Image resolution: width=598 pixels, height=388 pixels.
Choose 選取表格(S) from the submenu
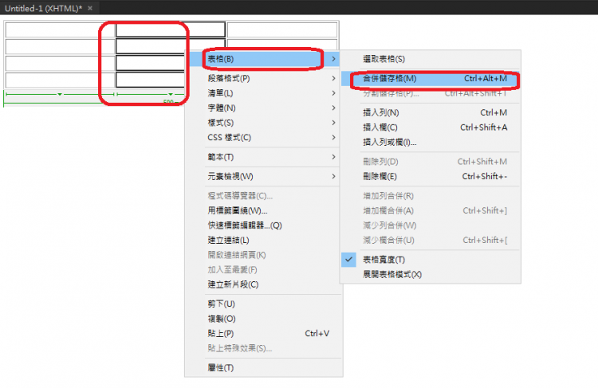tap(384, 59)
